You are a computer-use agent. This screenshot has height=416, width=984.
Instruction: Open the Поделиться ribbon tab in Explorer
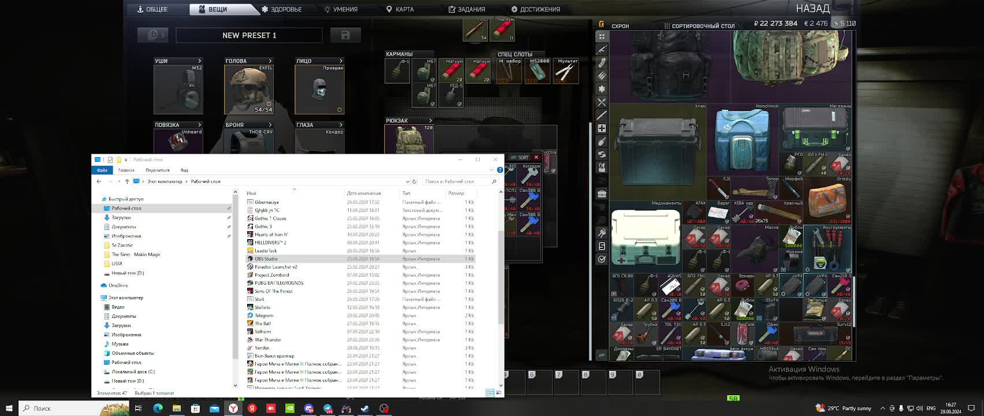coord(158,170)
